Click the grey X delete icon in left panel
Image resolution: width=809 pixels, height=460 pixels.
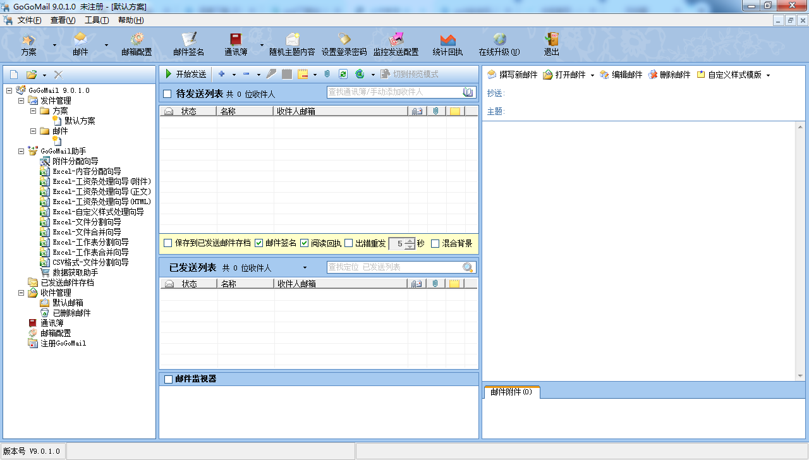tap(58, 74)
